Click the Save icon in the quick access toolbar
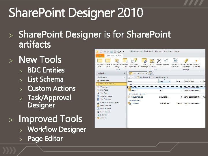The width and height of the screenshot is (208, 156). [101, 52]
